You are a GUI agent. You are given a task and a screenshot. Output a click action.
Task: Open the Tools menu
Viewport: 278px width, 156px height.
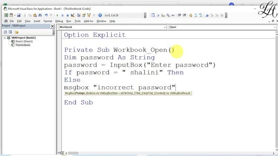tap(77, 21)
